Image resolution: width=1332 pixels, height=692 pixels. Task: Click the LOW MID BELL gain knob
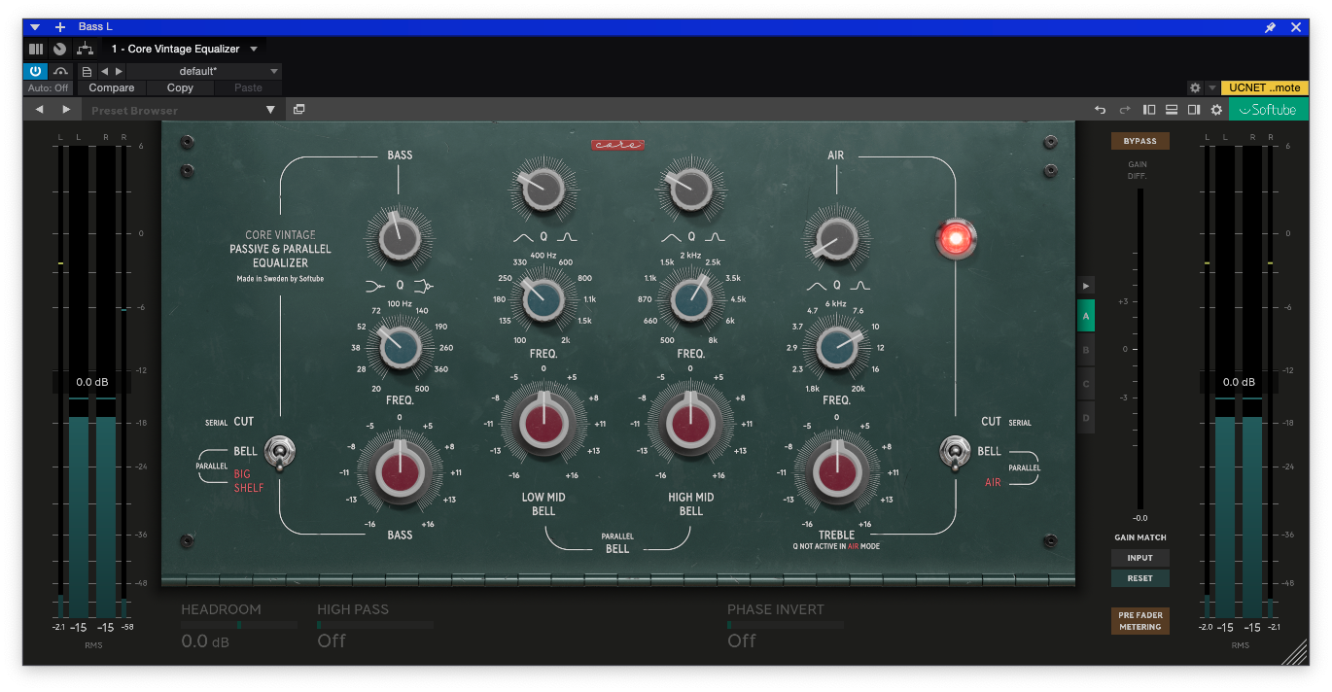click(543, 423)
